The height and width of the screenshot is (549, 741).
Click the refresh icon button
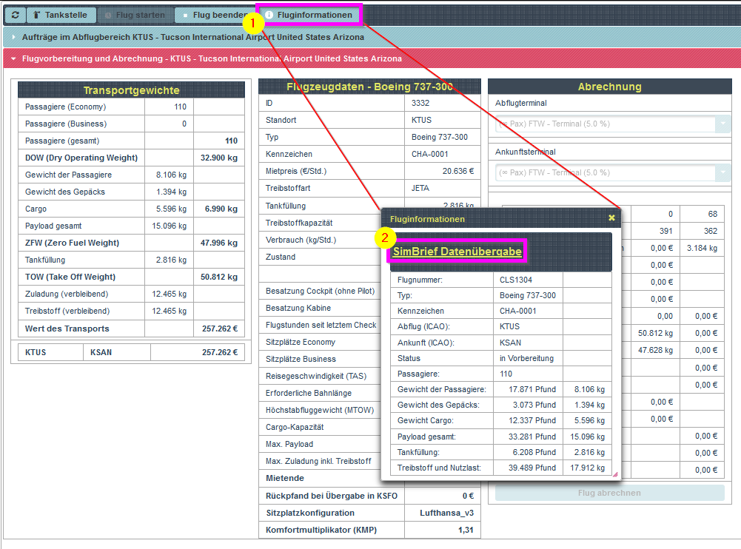click(15, 15)
